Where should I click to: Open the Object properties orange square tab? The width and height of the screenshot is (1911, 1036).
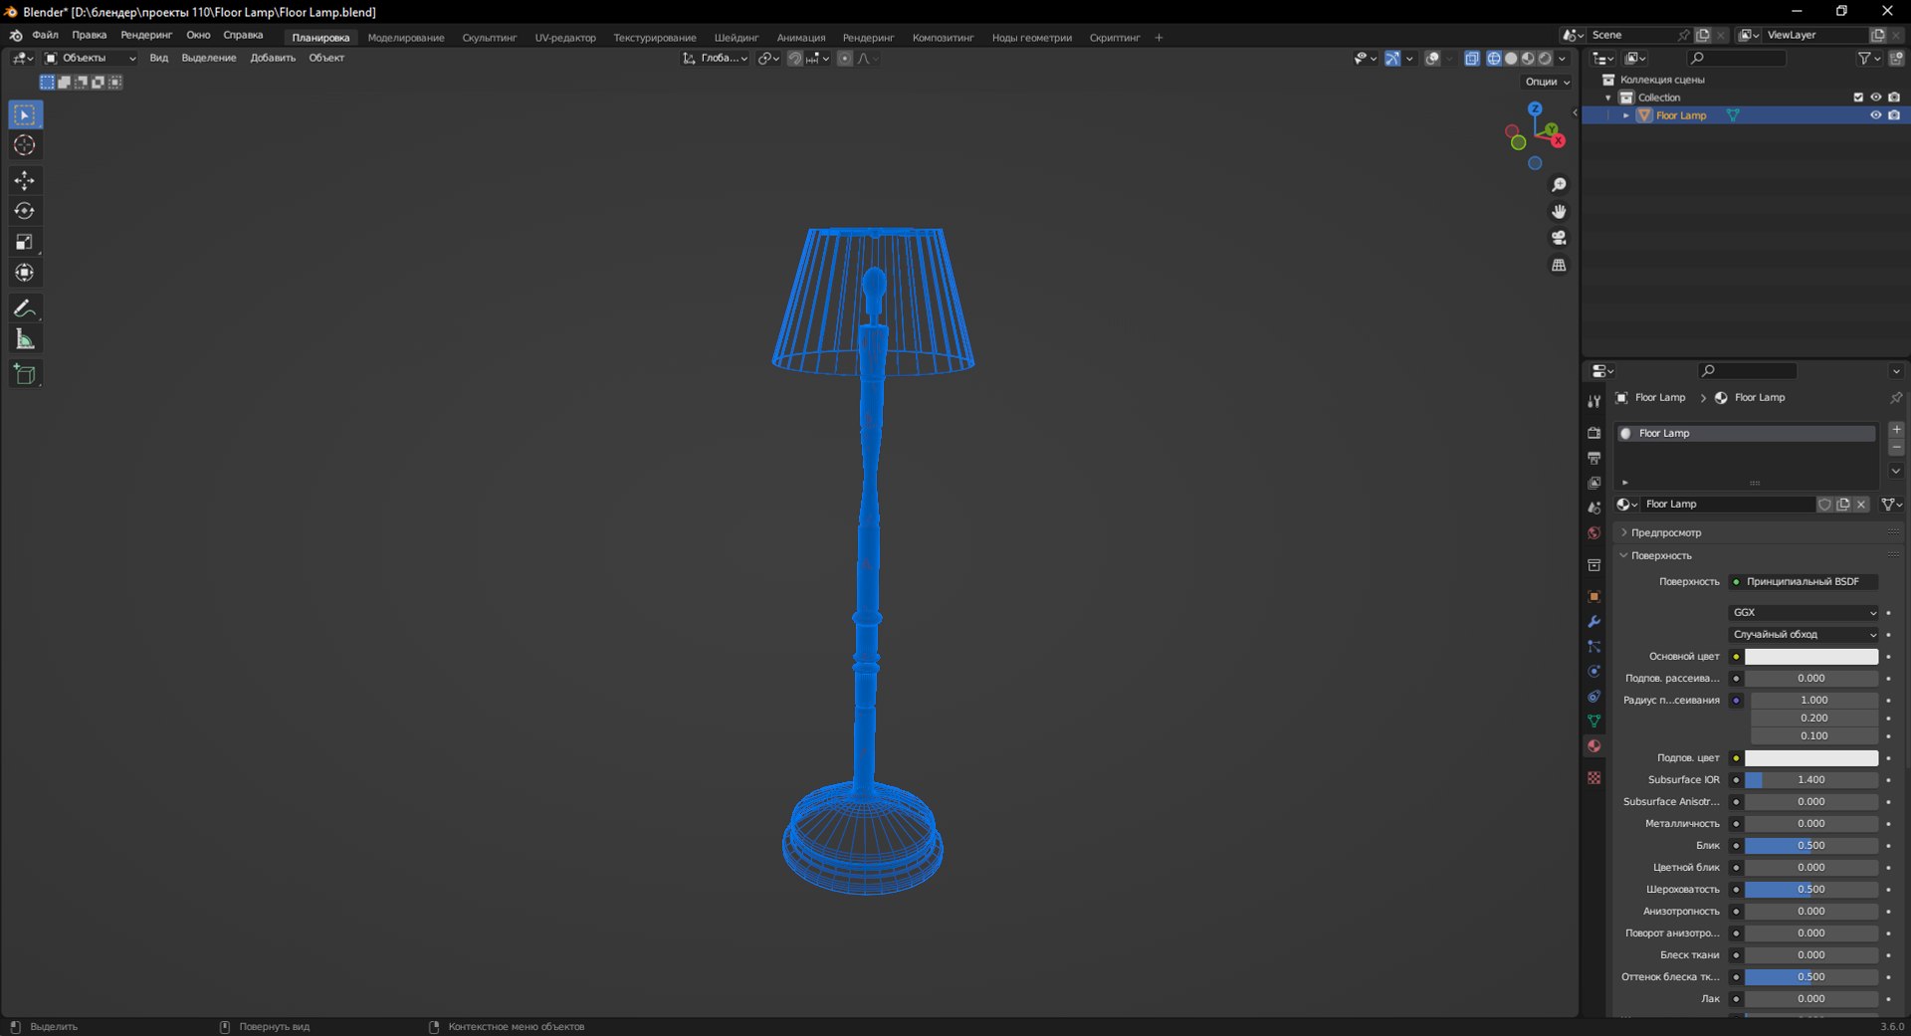(x=1593, y=596)
